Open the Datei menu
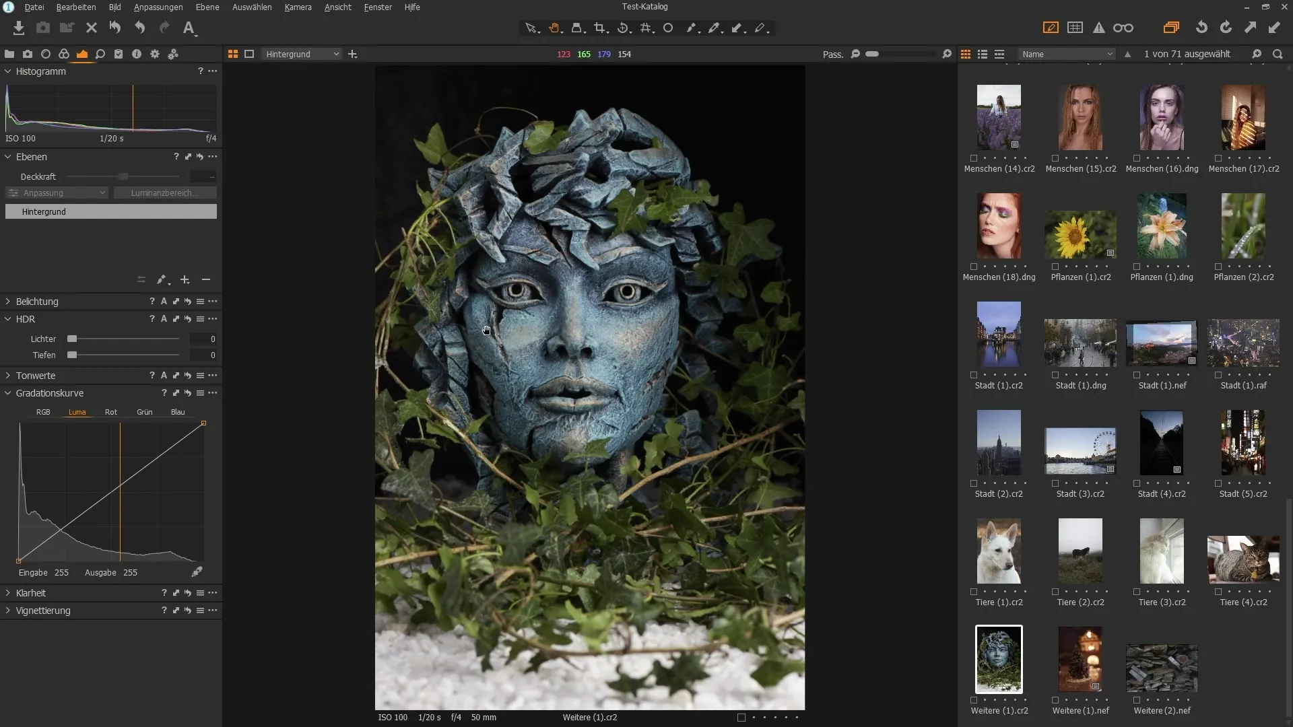This screenshot has width=1293, height=727. (34, 7)
